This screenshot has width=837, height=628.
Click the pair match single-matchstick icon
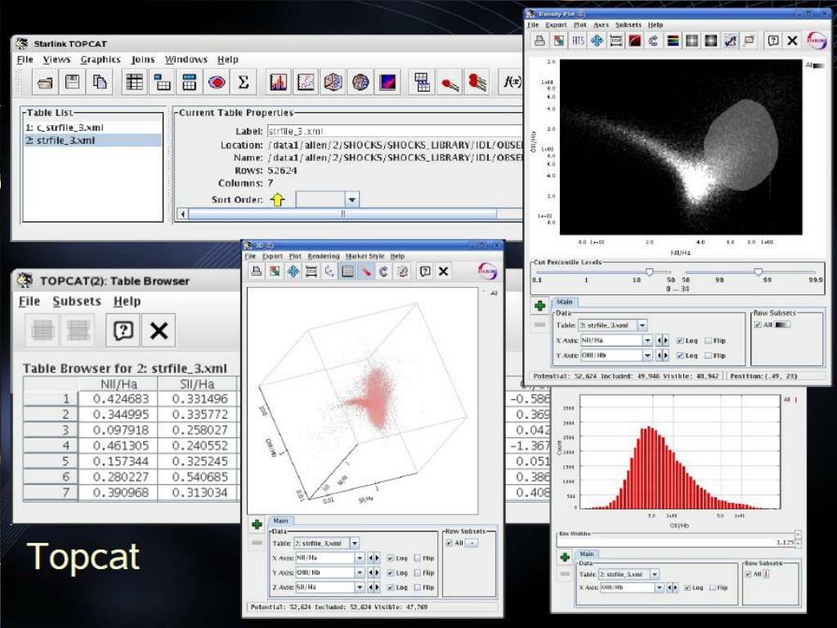pyautogui.click(x=450, y=83)
